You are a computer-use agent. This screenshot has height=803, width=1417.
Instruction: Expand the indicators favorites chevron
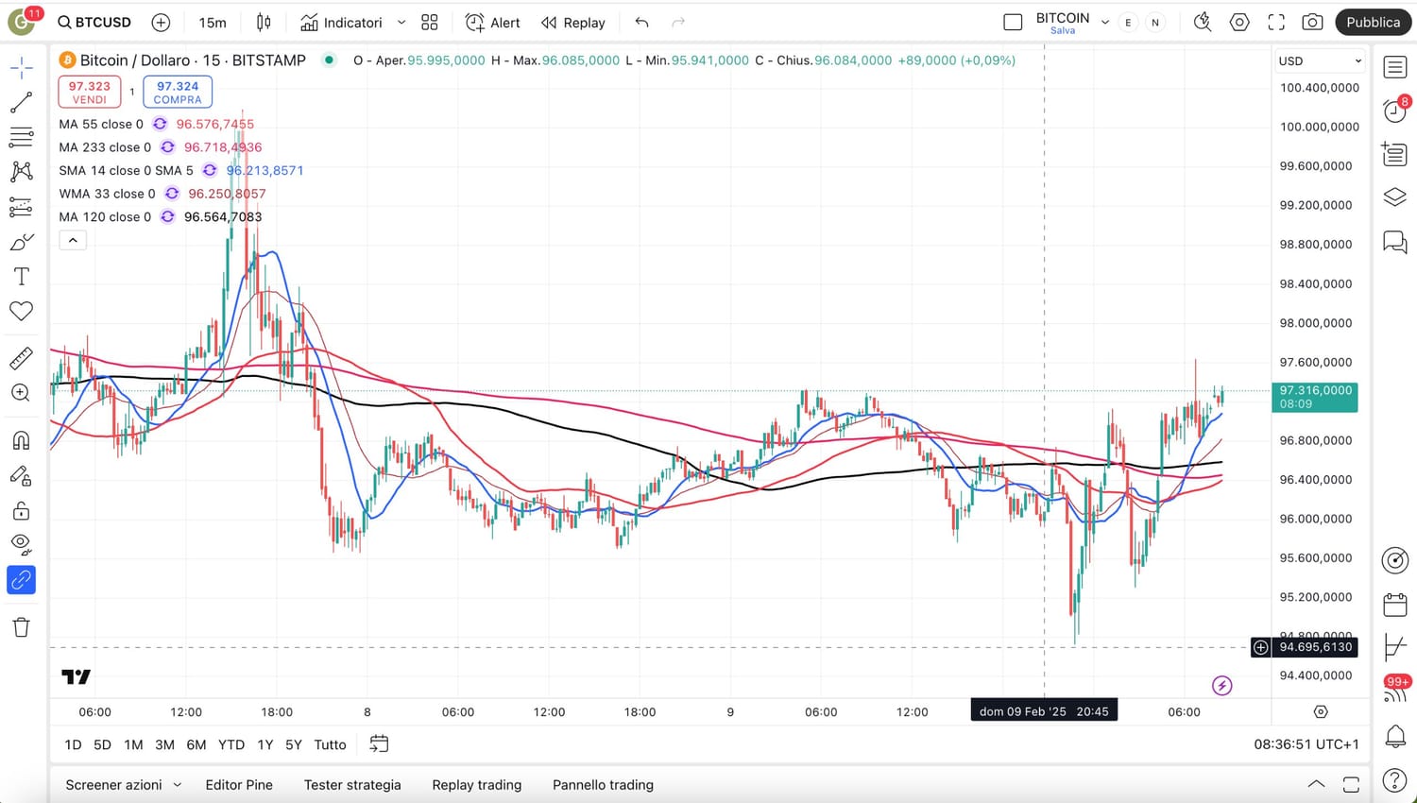tap(401, 23)
